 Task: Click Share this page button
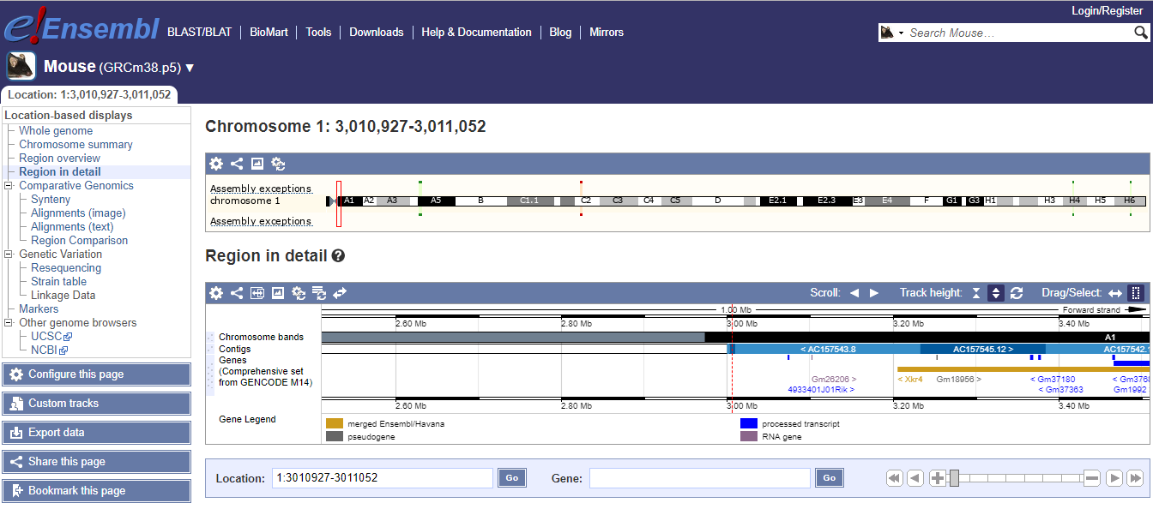(96, 462)
